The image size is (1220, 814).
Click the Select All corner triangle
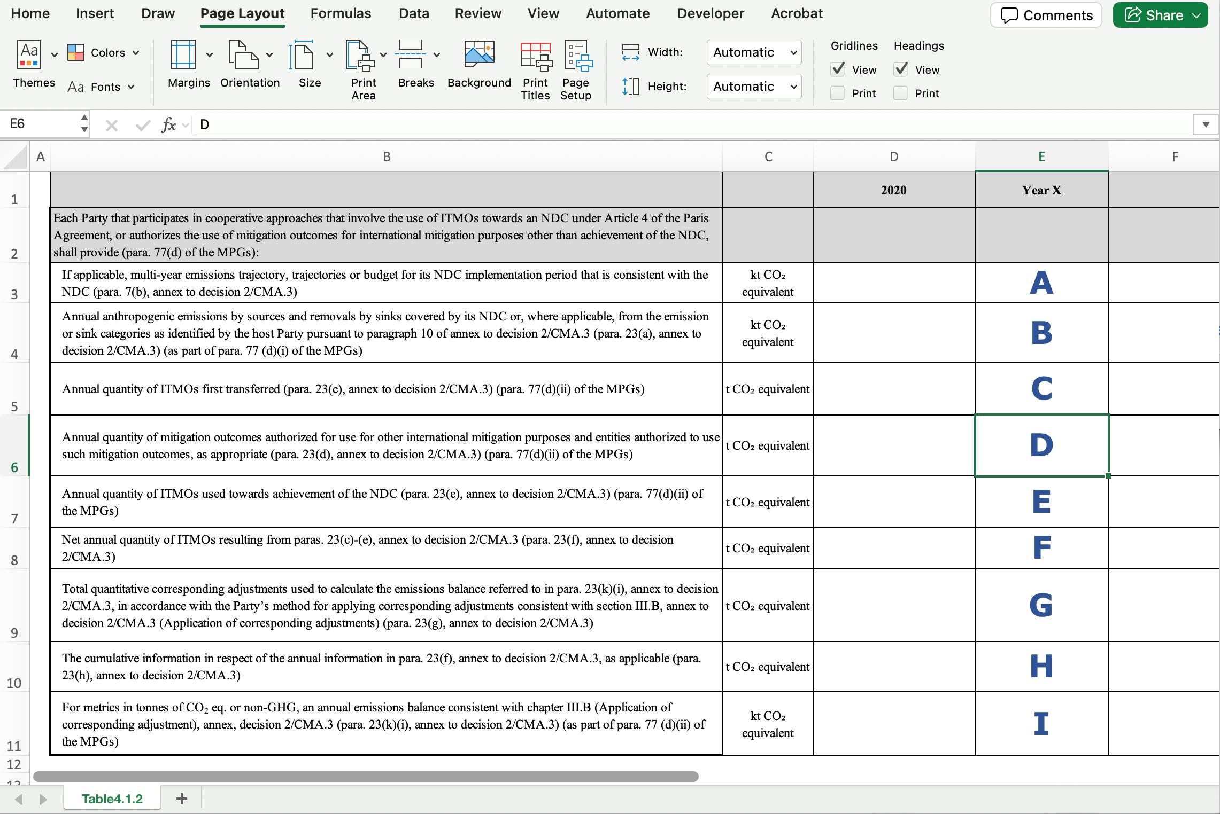pyautogui.click(x=14, y=157)
